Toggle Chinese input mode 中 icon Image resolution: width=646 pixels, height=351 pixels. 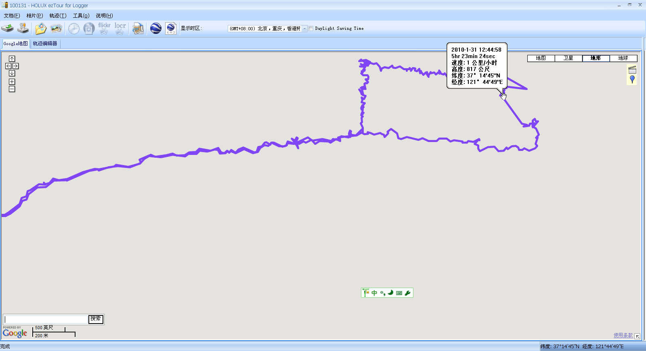(x=374, y=293)
